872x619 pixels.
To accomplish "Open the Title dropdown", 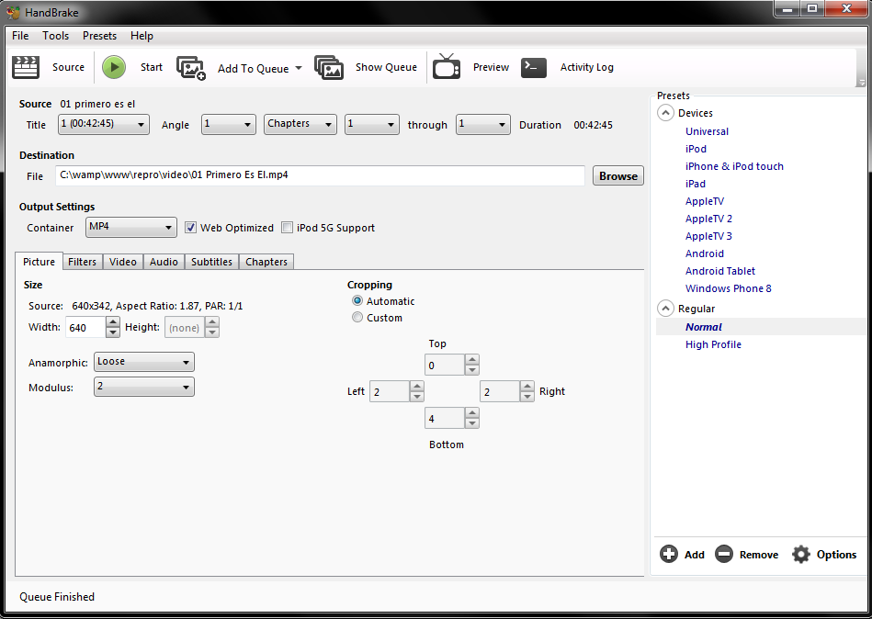I will point(104,125).
